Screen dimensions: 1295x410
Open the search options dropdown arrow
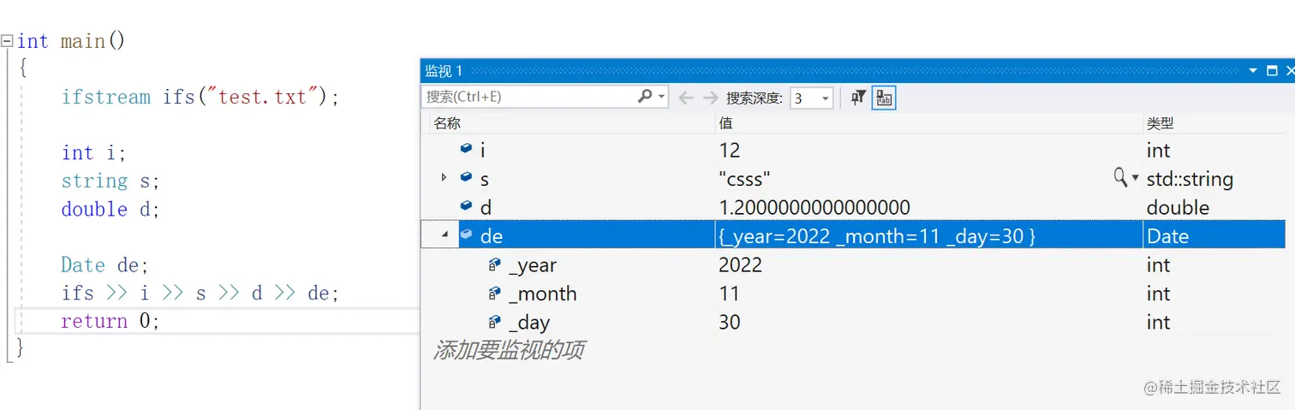pyautogui.click(x=661, y=98)
